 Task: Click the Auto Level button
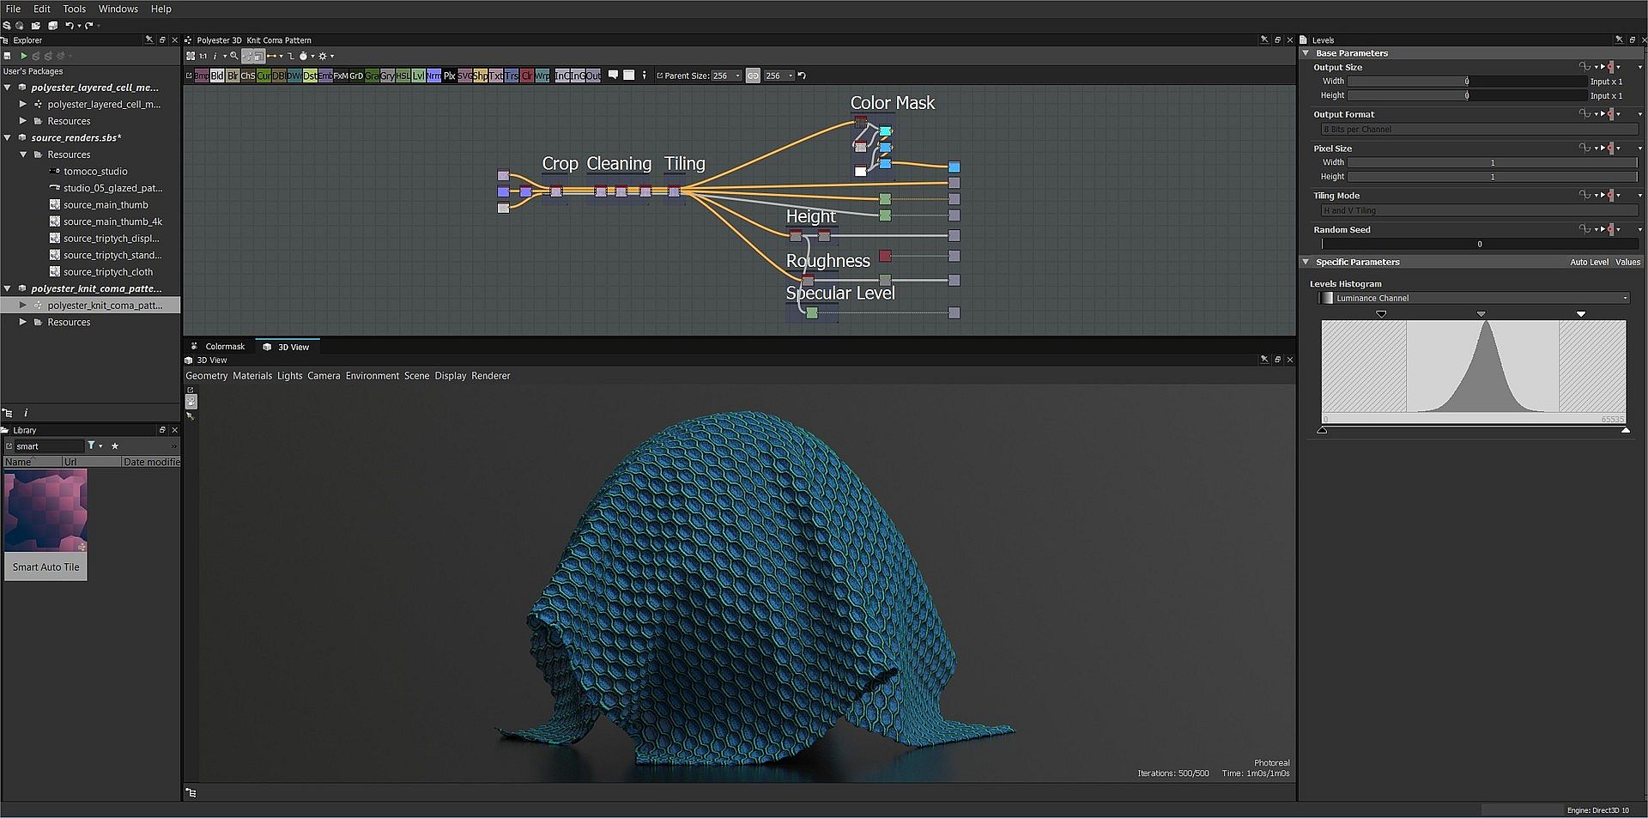1589,262
